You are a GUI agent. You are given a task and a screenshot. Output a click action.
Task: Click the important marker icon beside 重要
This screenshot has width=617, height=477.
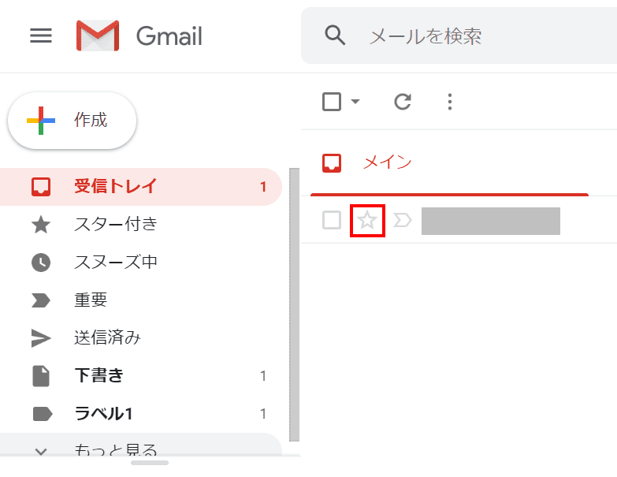pos(41,300)
